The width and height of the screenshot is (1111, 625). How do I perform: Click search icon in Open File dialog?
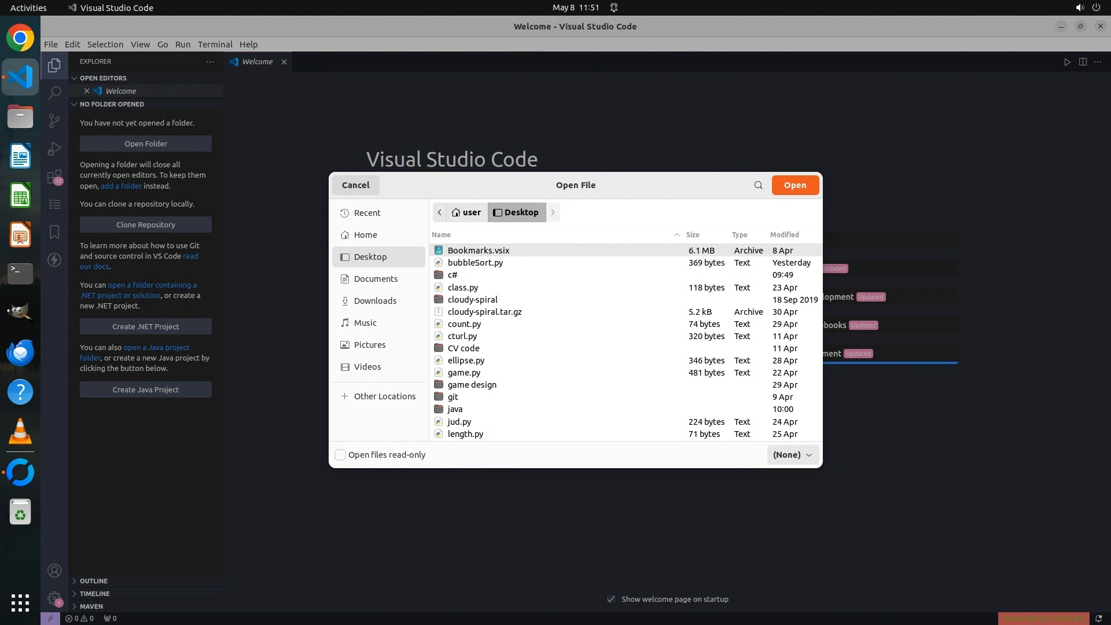[758, 185]
